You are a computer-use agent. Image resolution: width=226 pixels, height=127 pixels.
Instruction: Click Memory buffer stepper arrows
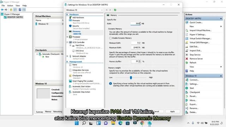point(139,61)
